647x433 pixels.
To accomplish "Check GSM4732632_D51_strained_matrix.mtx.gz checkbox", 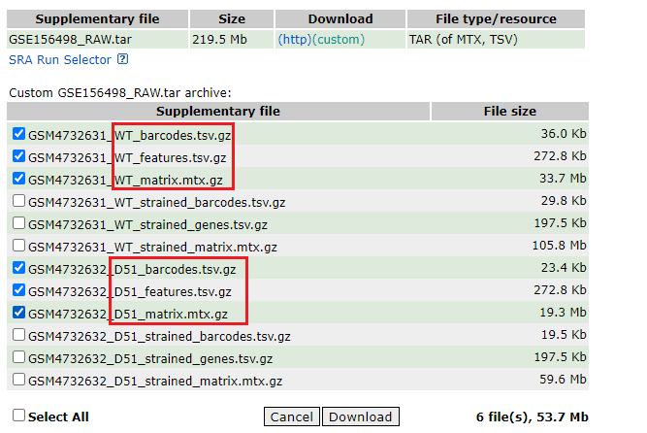I will tap(18, 380).
